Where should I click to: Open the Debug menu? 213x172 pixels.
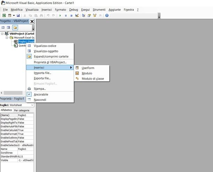[x=74, y=10]
